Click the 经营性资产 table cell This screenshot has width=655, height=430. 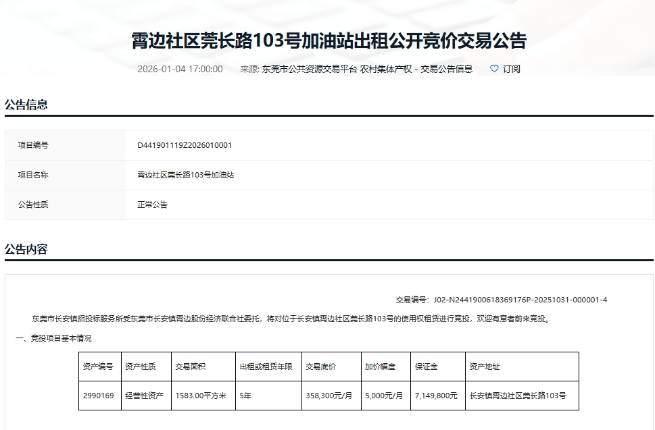click(144, 396)
